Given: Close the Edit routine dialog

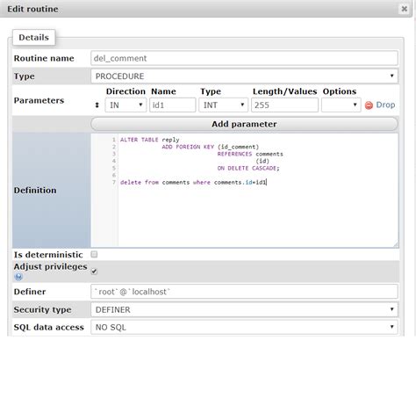Looking at the screenshot, I should (404, 9).
